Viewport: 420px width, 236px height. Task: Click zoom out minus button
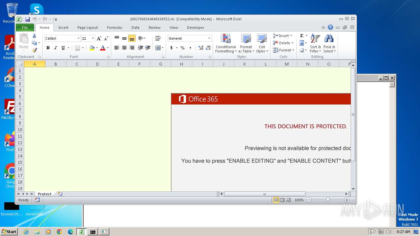(309, 200)
